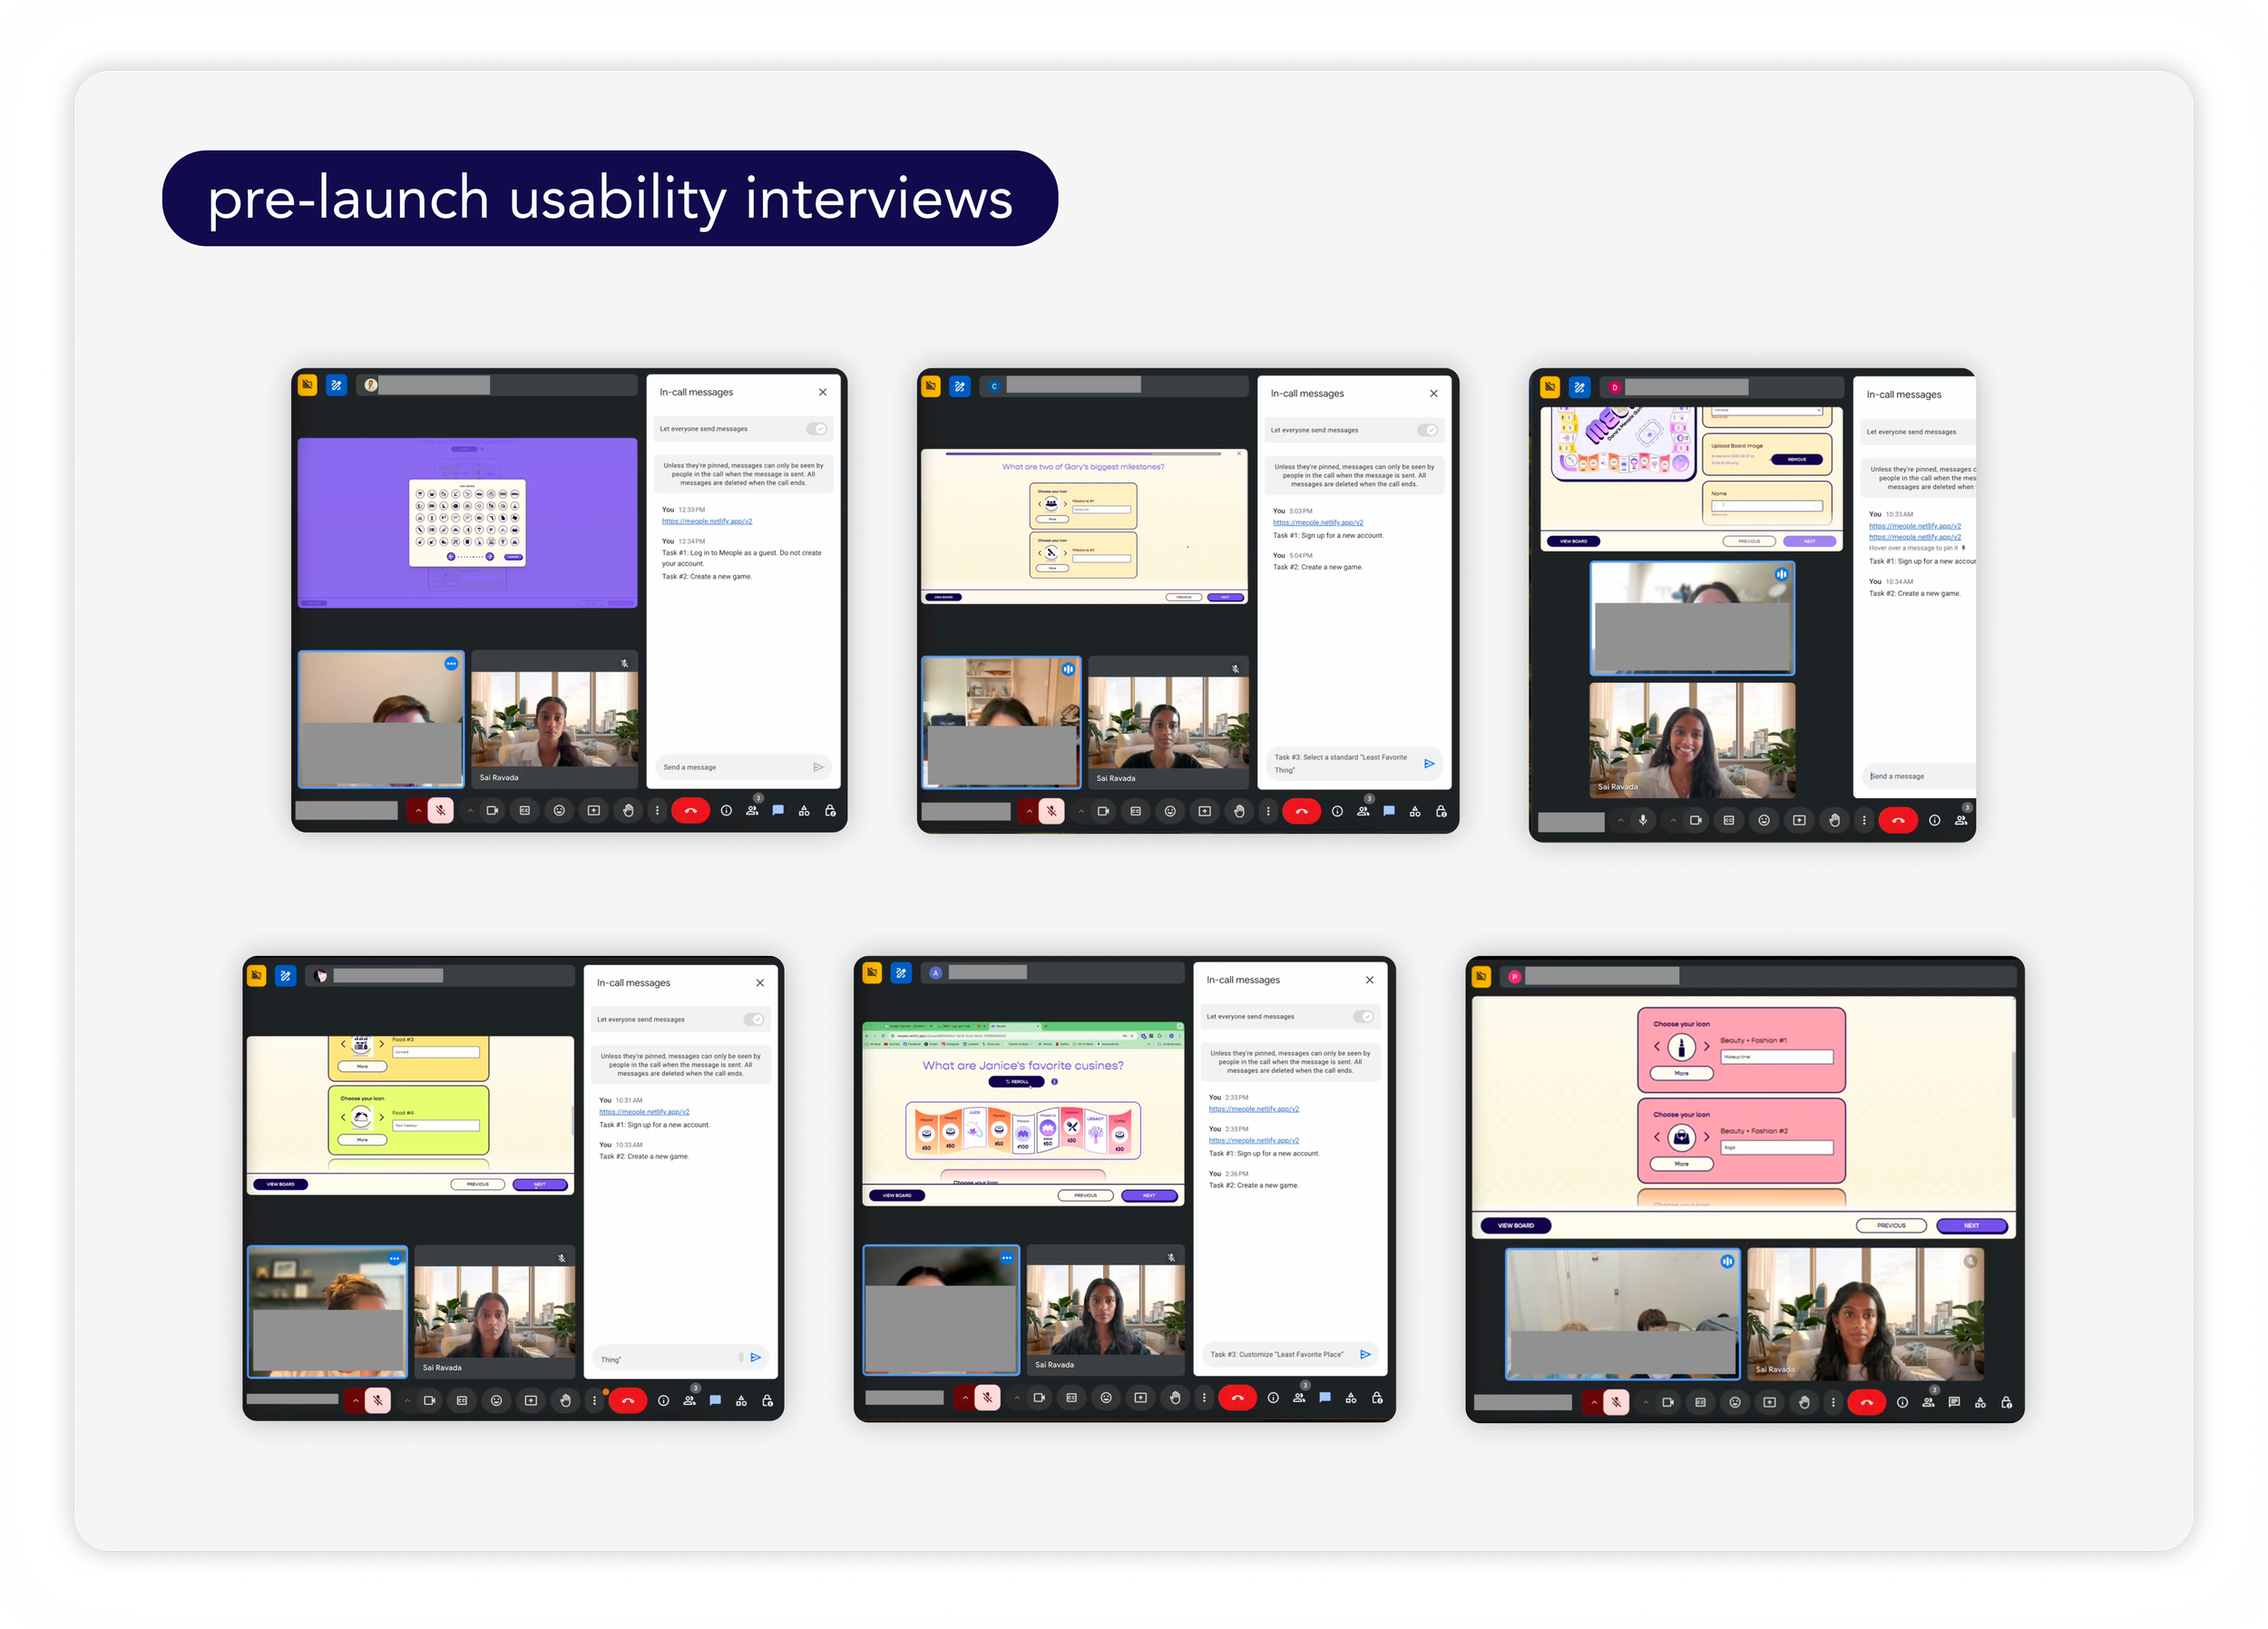Send the 'Task #3: Select a standard' message
Image resolution: width=2268 pixels, height=1629 pixels.
coord(1429,763)
